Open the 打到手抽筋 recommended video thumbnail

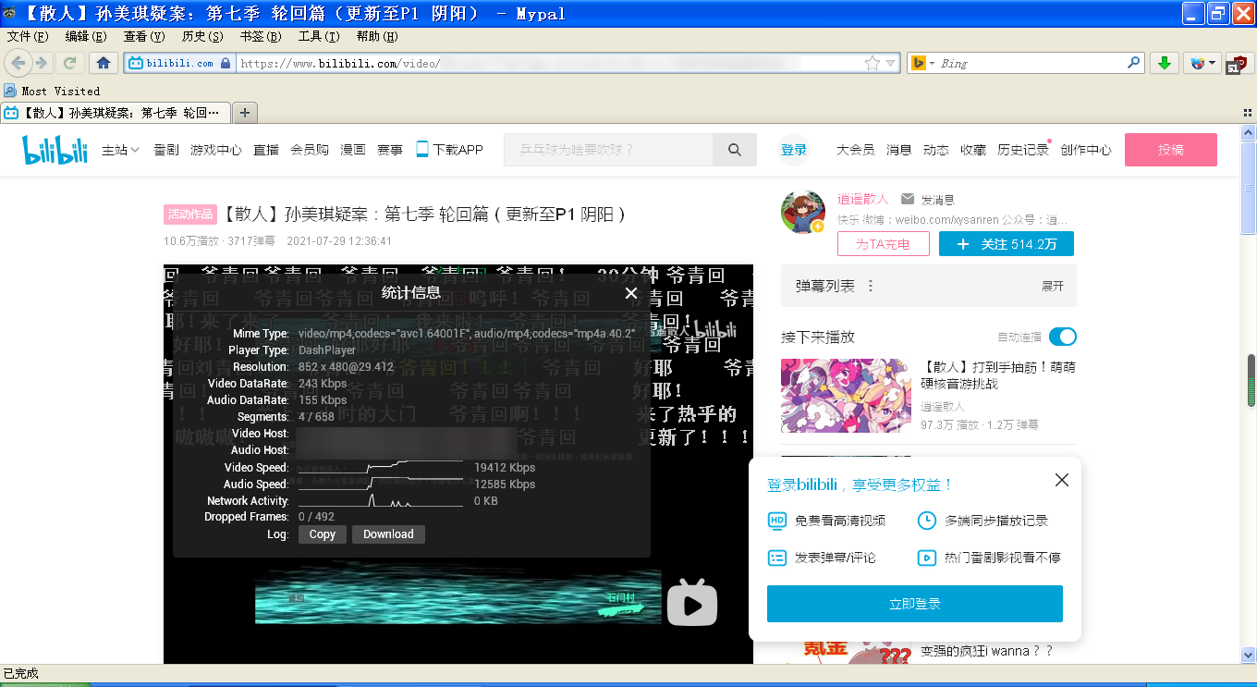846,396
